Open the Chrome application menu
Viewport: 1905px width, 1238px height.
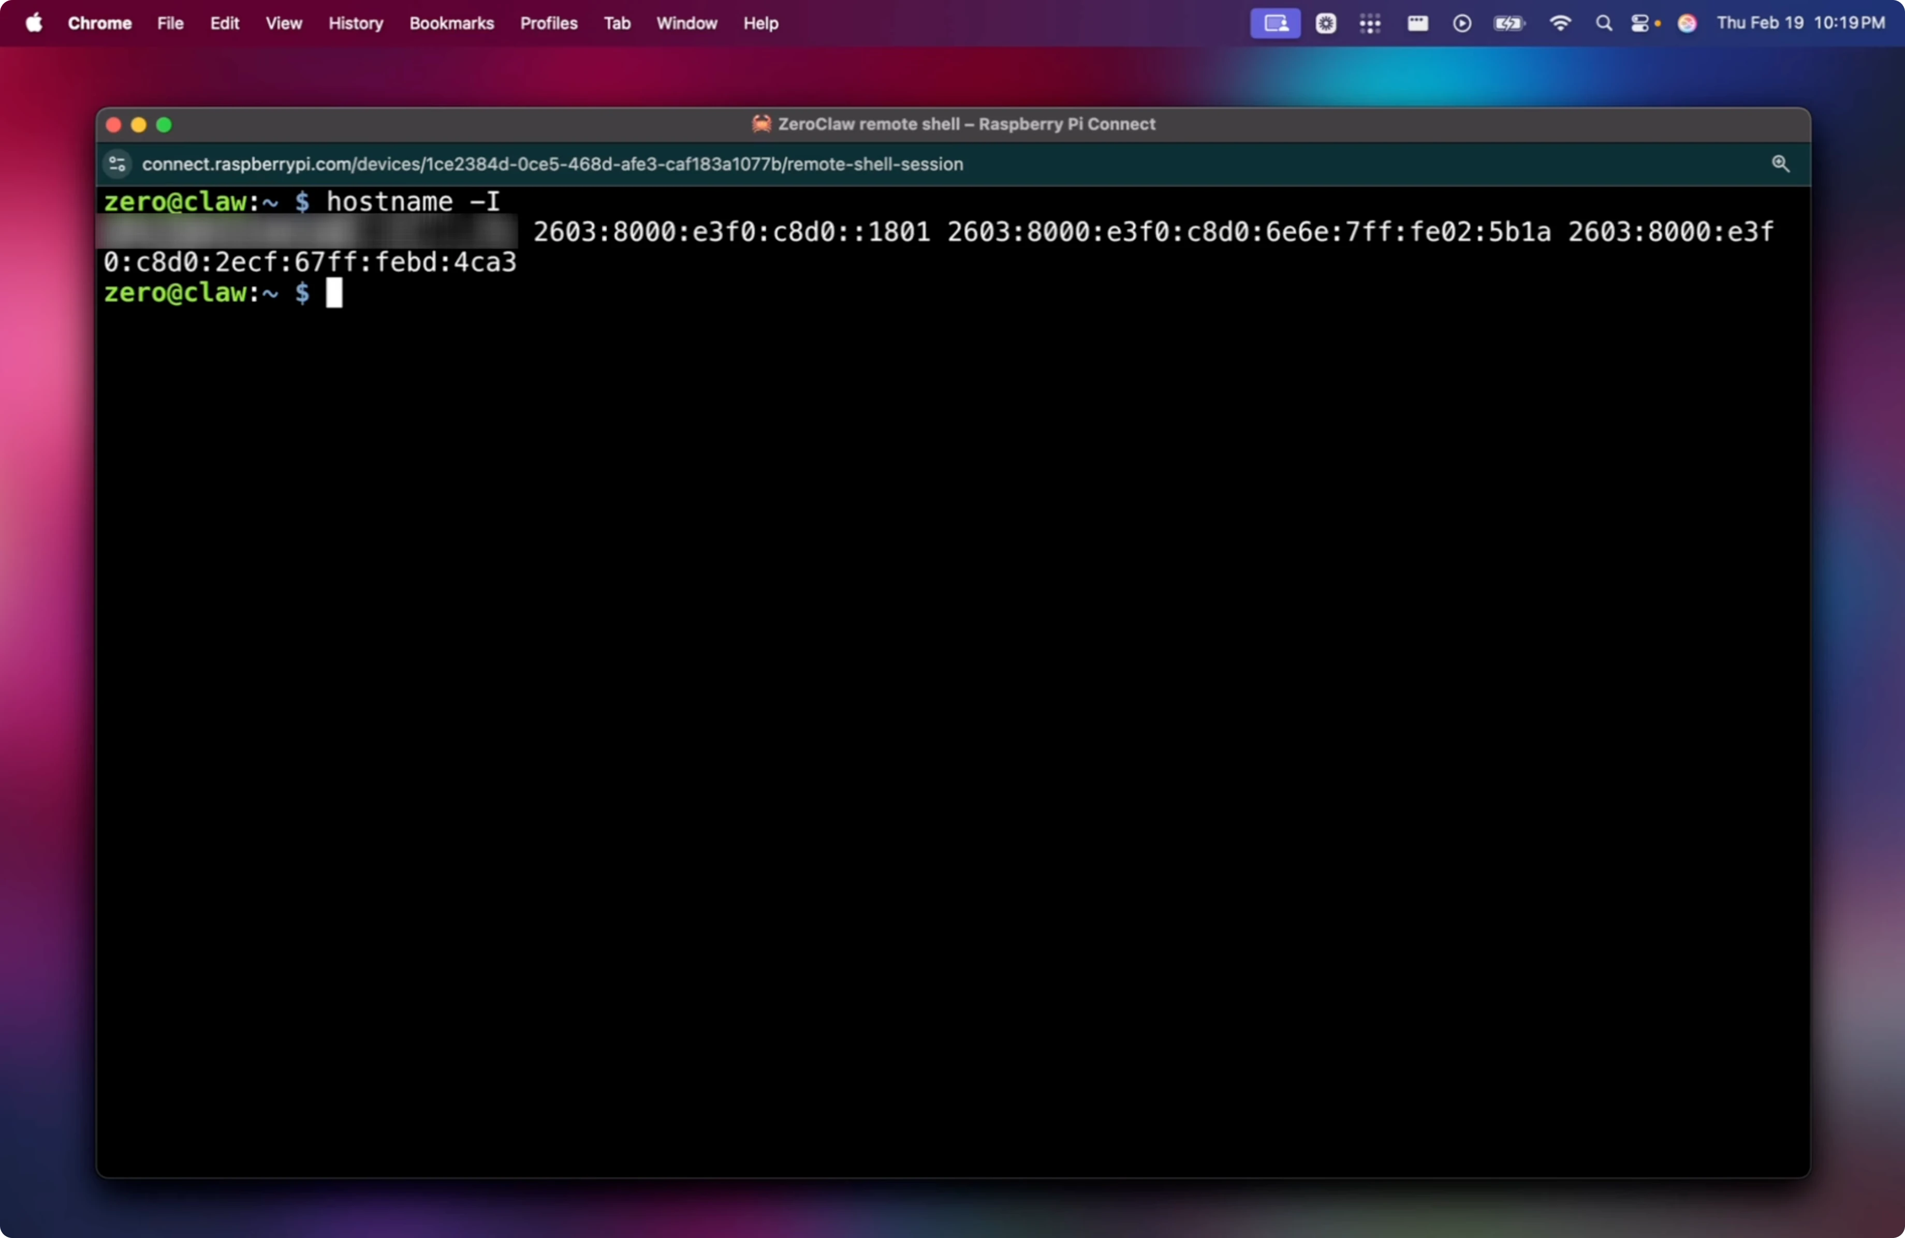99,23
